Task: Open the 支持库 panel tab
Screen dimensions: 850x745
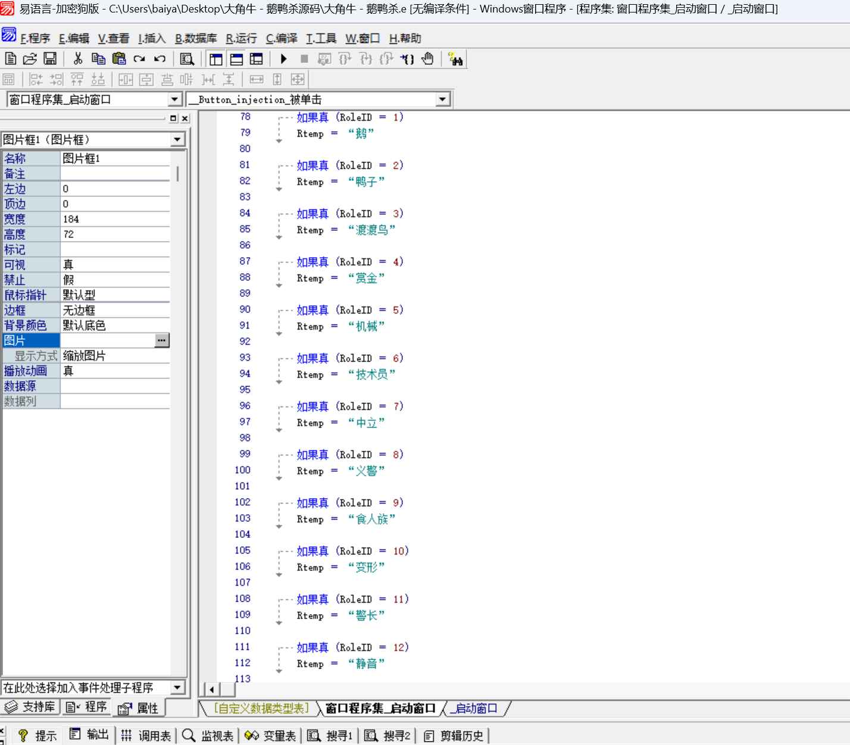Action: coord(30,707)
